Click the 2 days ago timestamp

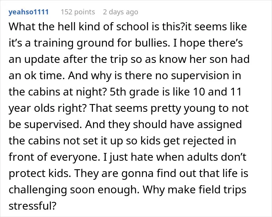click(x=120, y=12)
